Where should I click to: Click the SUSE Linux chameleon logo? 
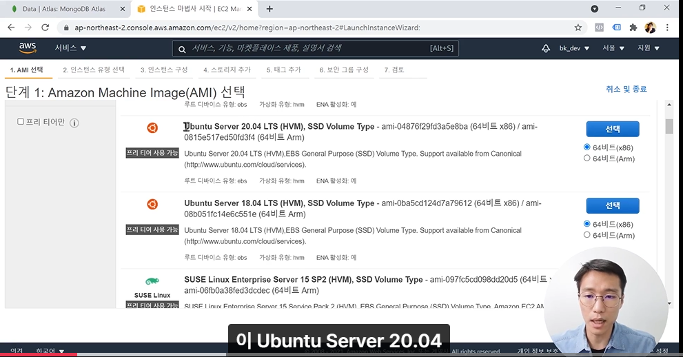152,281
